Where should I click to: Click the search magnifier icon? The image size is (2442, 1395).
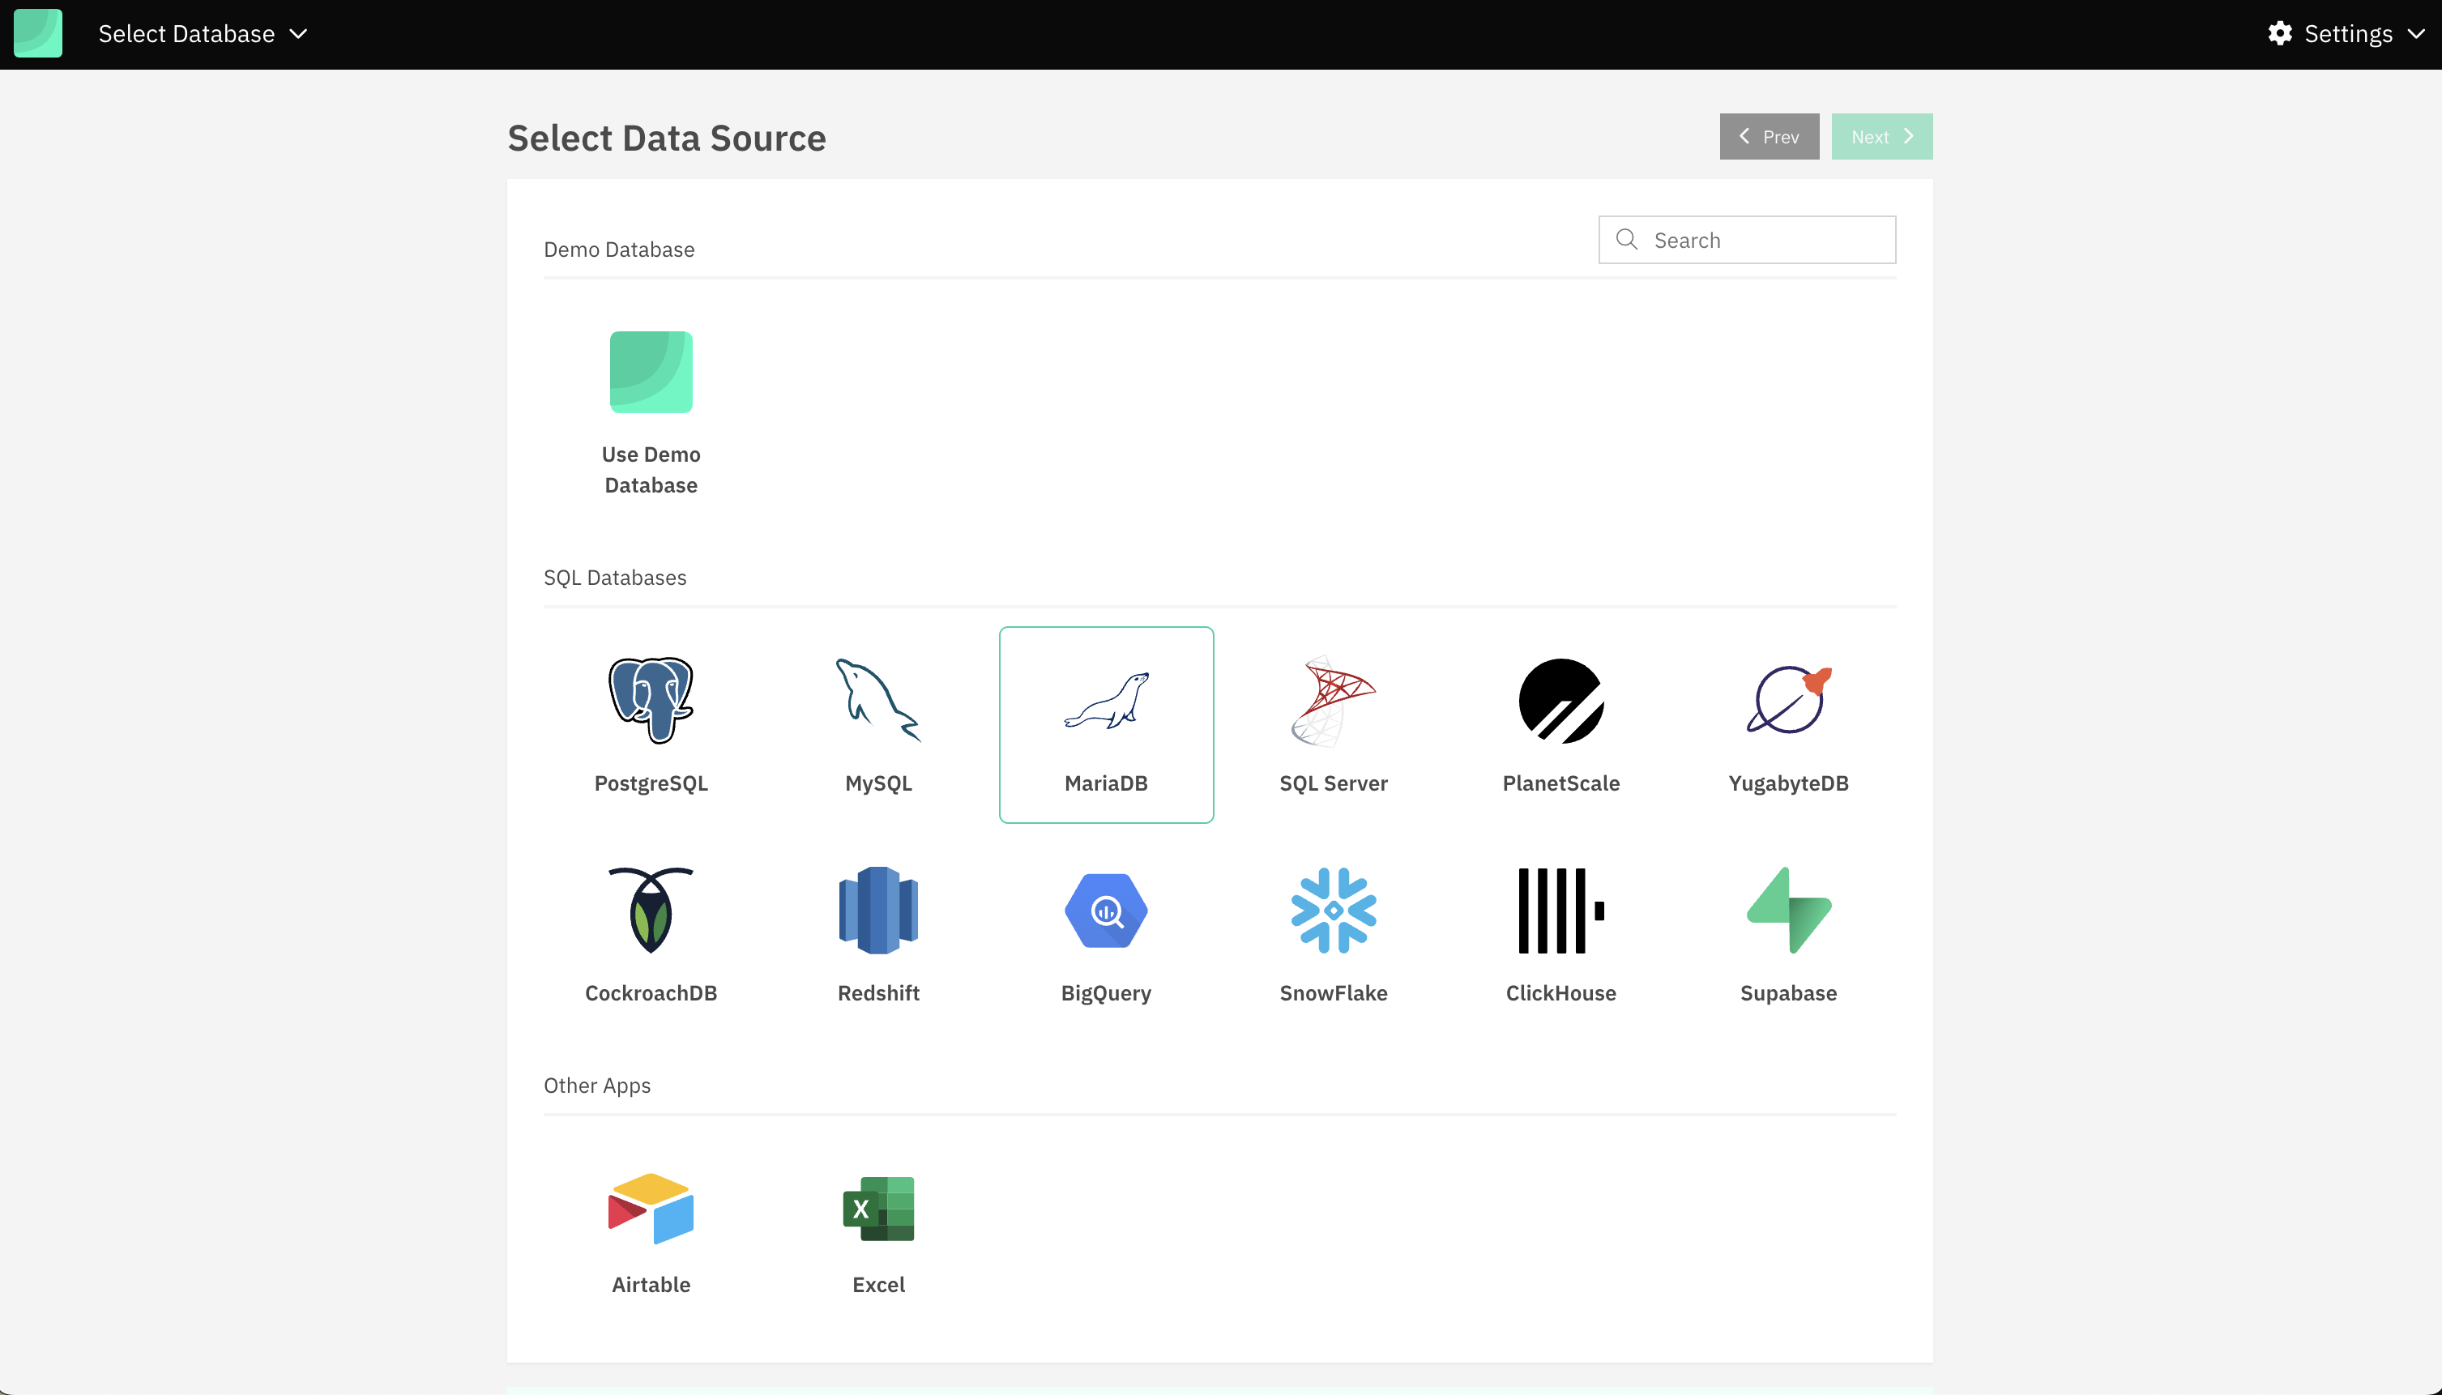point(1626,240)
